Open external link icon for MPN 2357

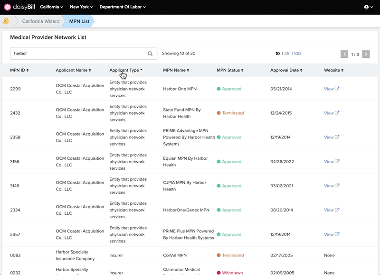click(x=337, y=234)
